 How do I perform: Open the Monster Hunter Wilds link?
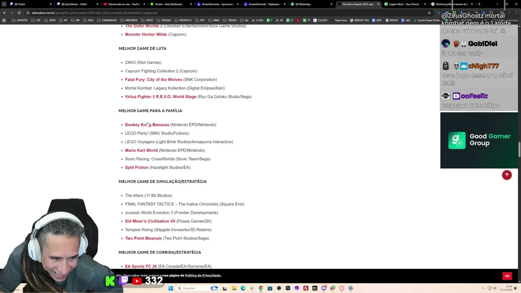pos(146,34)
